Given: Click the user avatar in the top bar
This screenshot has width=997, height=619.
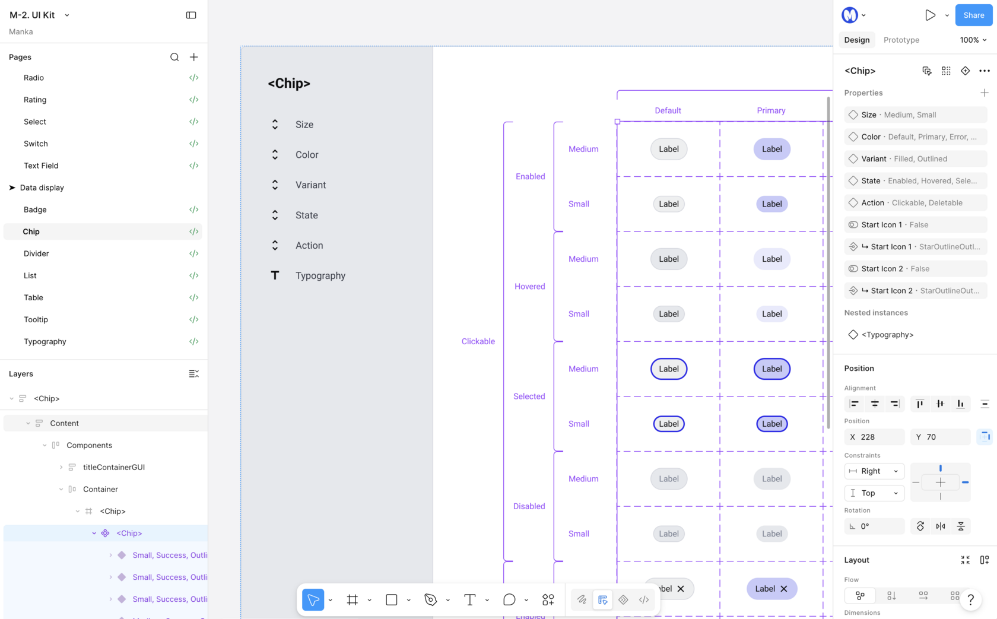Looking at the screenshot, I should (850, 15).
